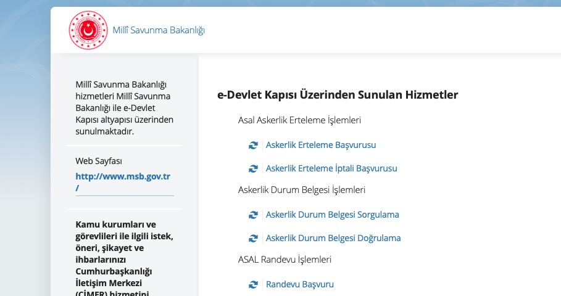Click the icon beside Askerlik Durum Belgesi Sorgulama
561x296 pixels.
click(252, 215)
